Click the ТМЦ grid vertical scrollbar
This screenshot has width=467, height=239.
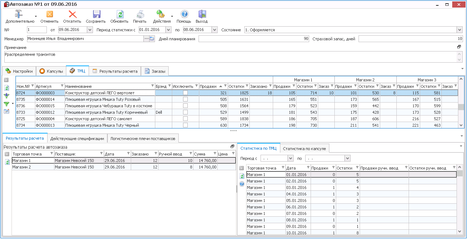coord(461,102)
